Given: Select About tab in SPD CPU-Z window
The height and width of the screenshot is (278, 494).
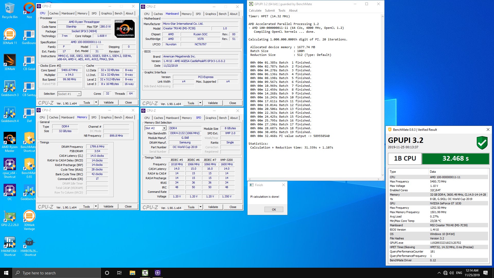Looking at the screenshot, I should click(x=234, y=118).
